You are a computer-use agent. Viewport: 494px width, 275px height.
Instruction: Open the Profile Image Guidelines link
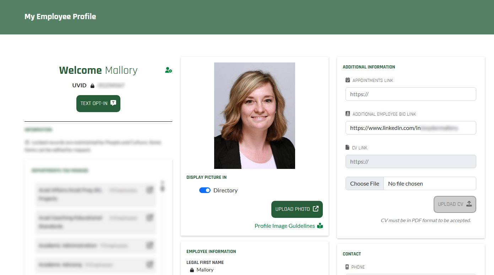[x=284, y=226]
